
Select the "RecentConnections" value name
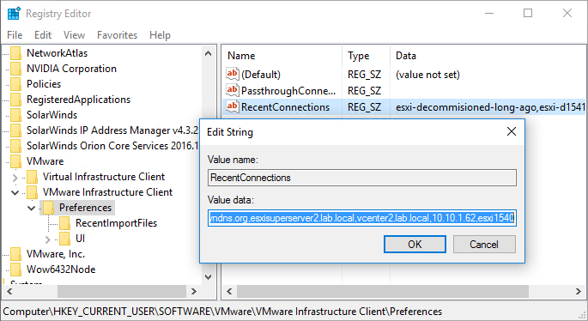click(x=285, y=107)
